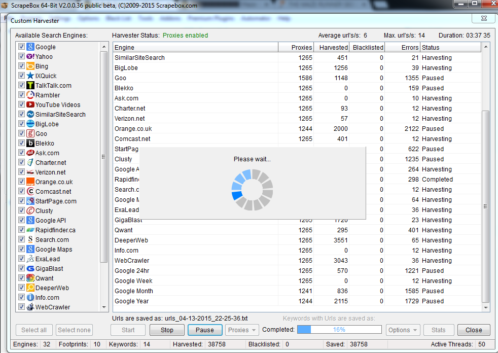Close the Custom Harvester dialog with X
Screen dimensions: 498x353
point(483,19)
